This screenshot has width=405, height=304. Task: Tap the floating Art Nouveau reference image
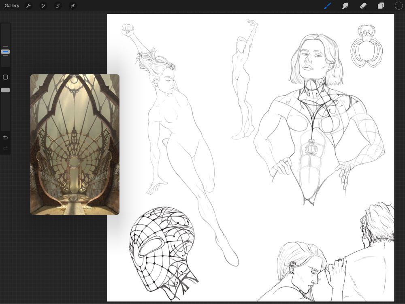tap(75, 144)
